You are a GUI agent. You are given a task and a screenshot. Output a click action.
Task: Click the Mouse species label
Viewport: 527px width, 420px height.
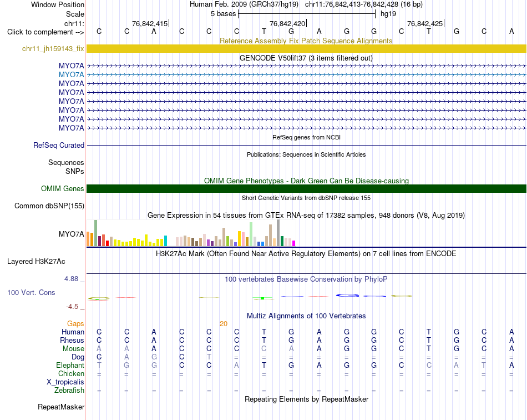pyautogui.click(x=73, y=349)
